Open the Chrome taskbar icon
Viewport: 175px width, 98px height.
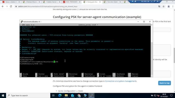[79, 96]
